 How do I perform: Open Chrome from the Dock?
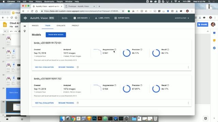click(x=73, y=119)
